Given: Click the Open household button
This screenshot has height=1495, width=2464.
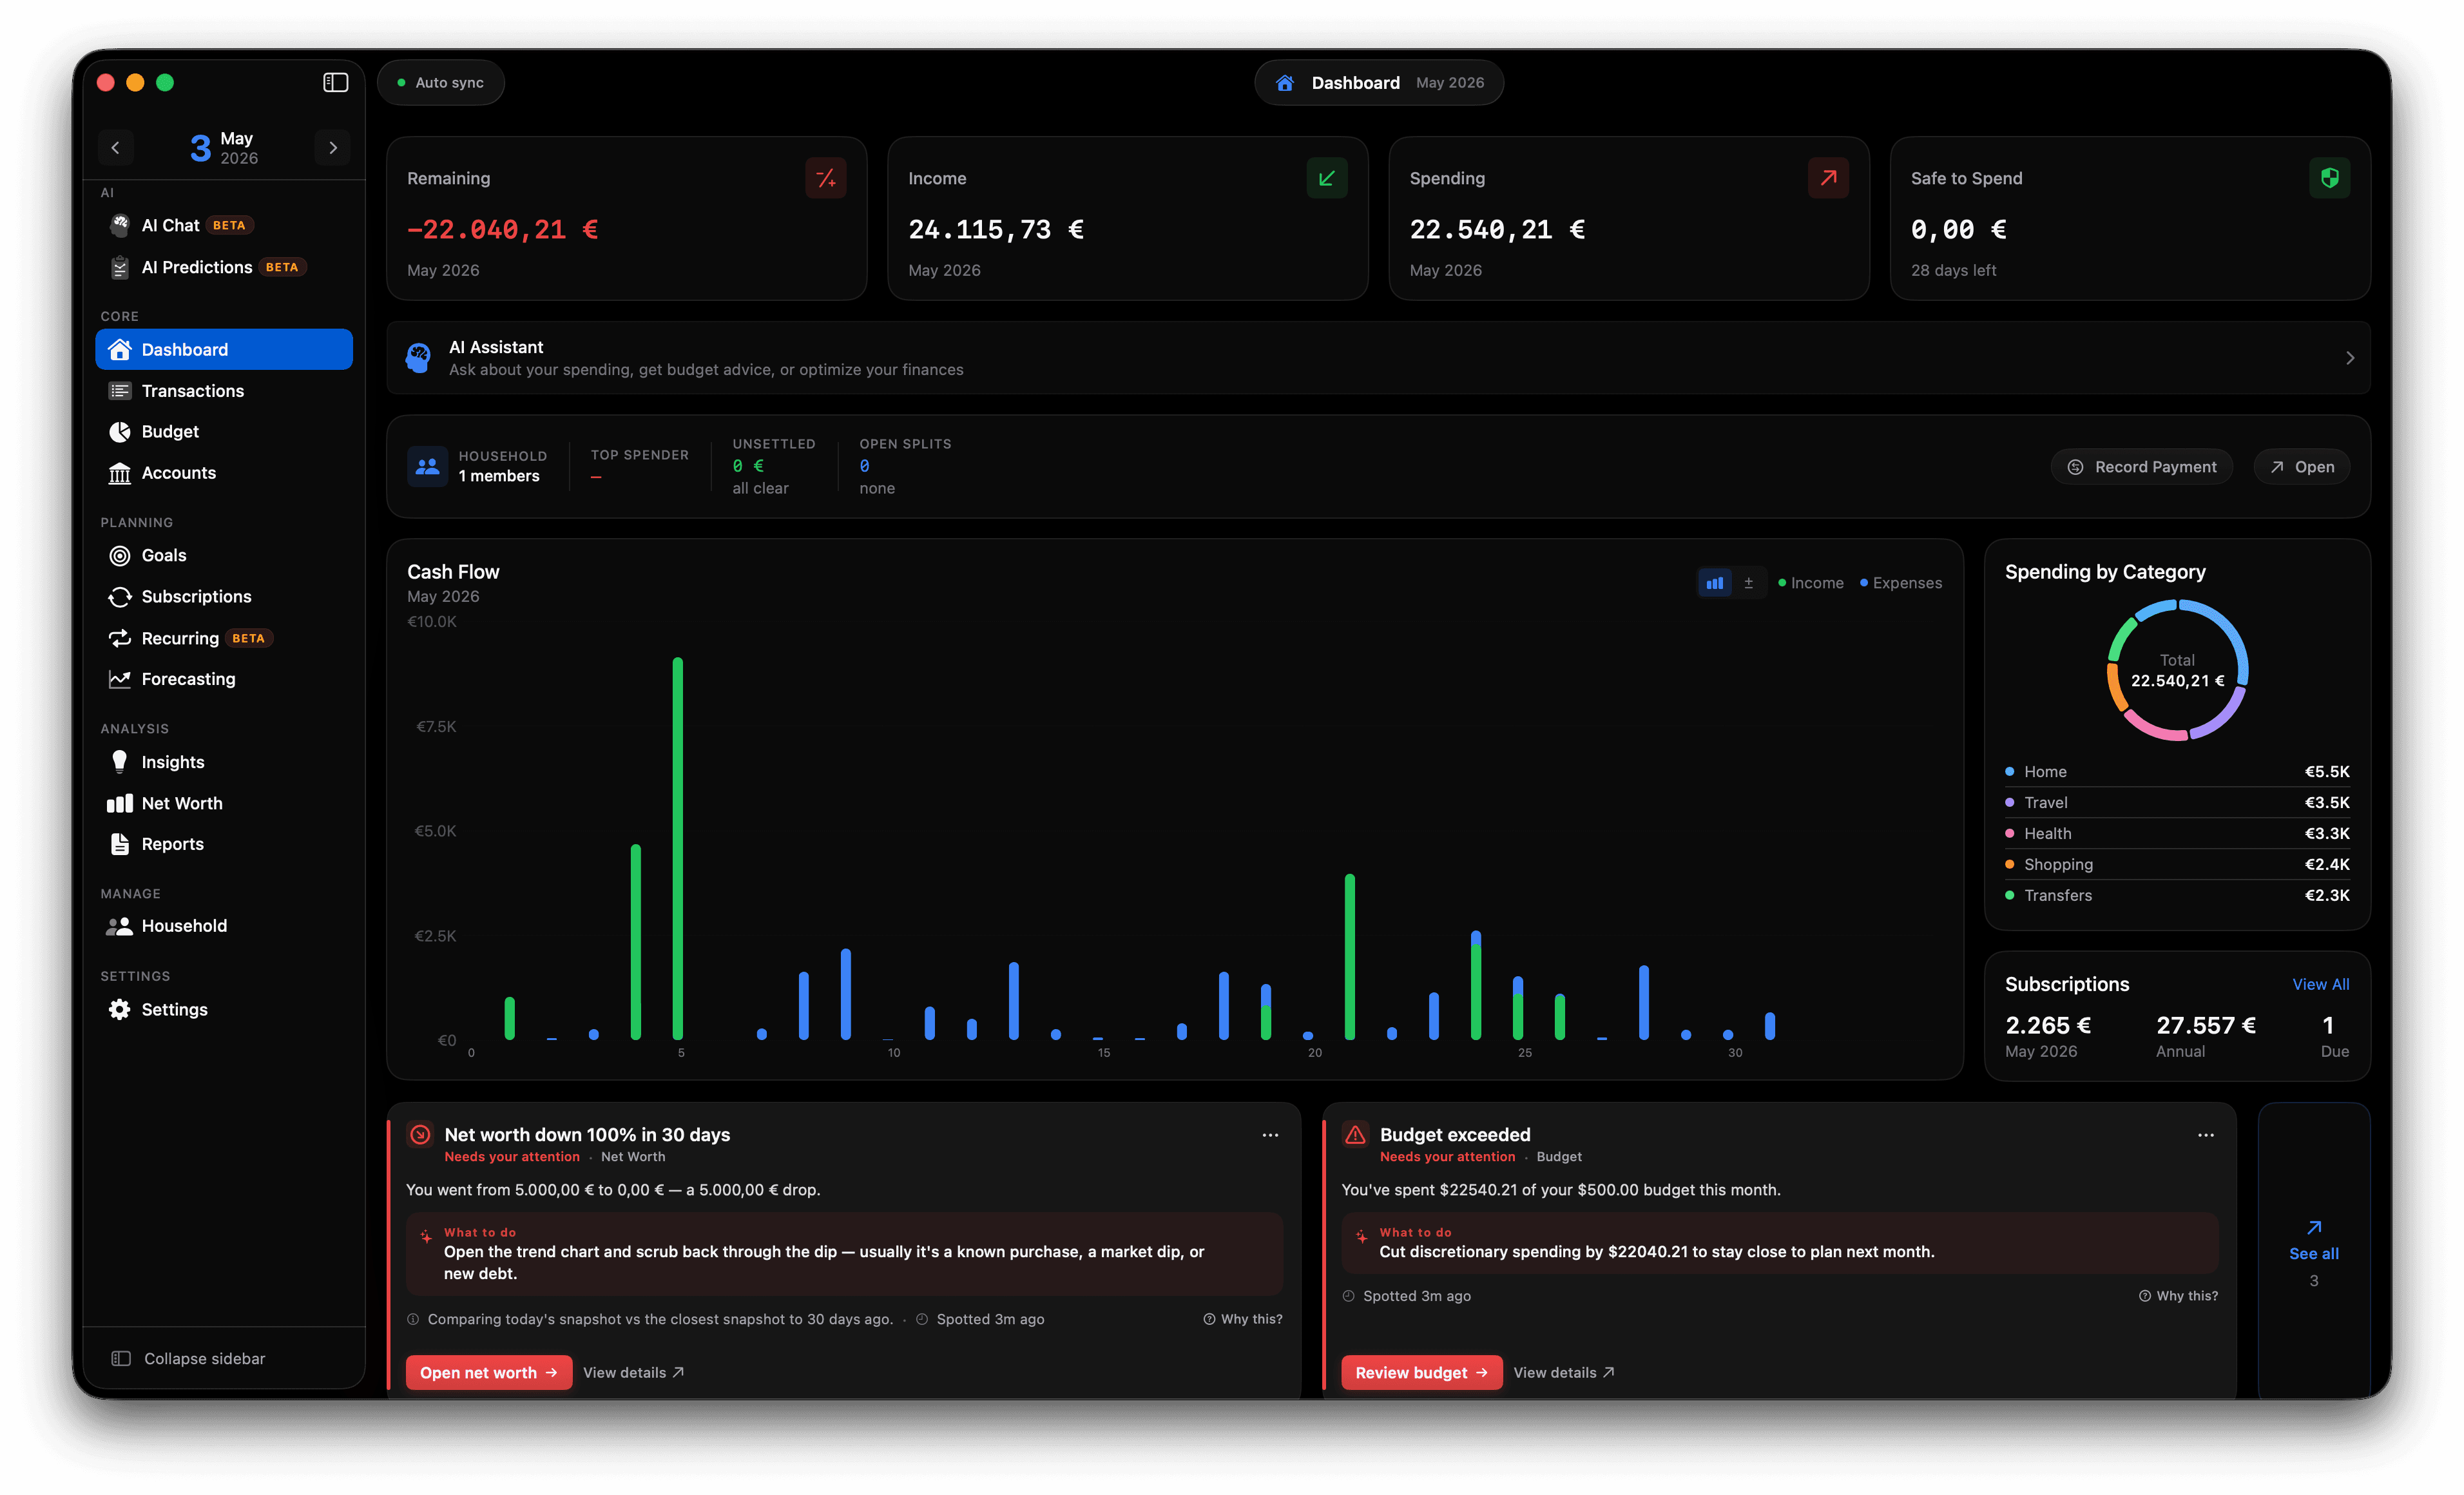Looking at the screenshot, I should 2302,467.
